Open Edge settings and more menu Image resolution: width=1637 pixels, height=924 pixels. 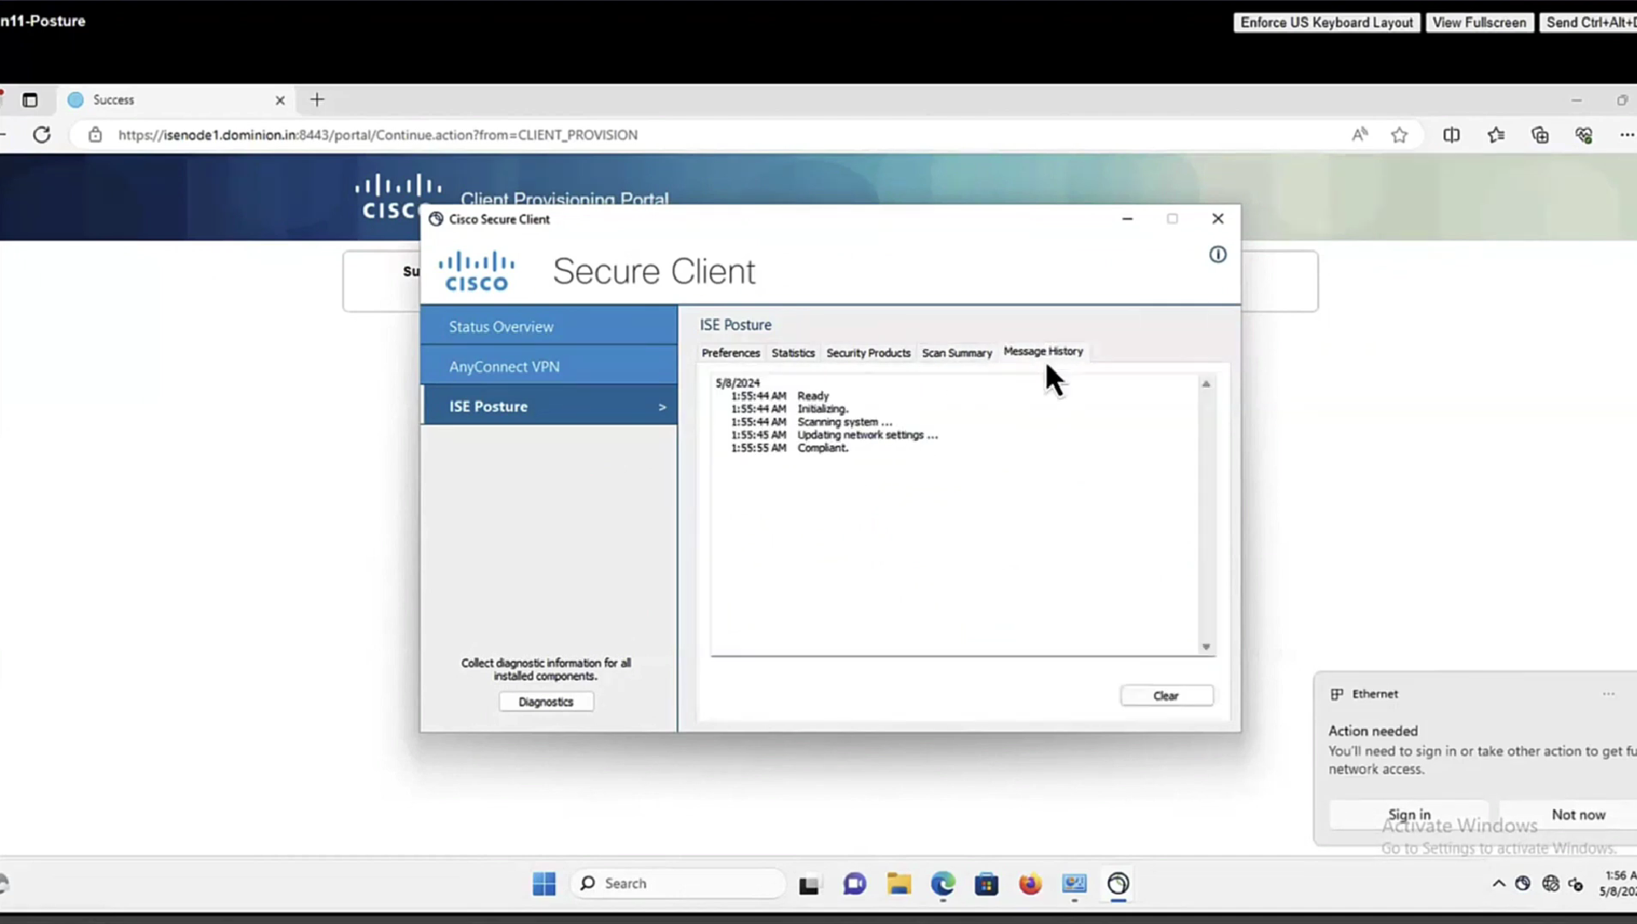point(1626,135)
